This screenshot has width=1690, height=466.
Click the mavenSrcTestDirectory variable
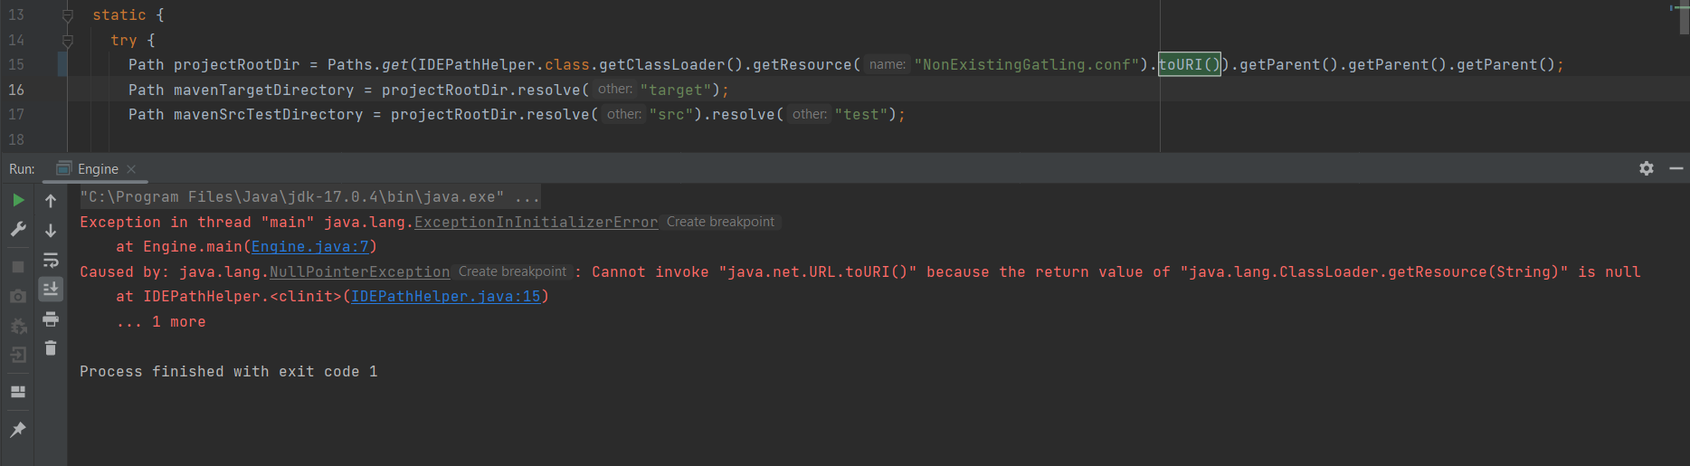coord(269,115)
